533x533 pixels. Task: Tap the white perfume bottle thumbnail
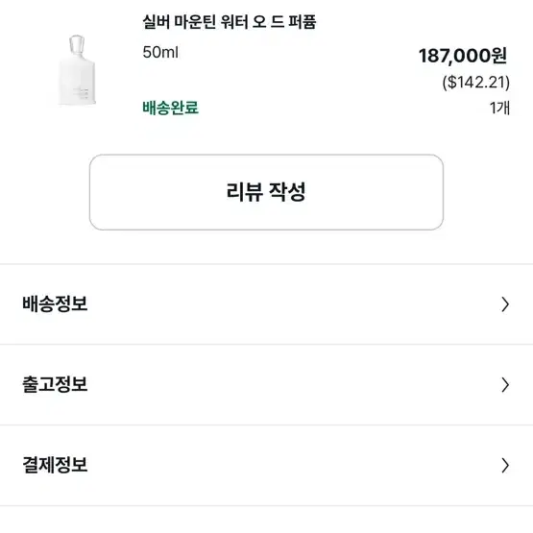pos(77,70)
